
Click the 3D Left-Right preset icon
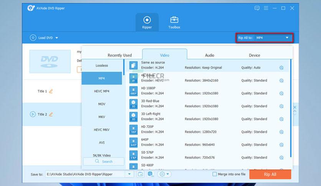click(134, 117)
